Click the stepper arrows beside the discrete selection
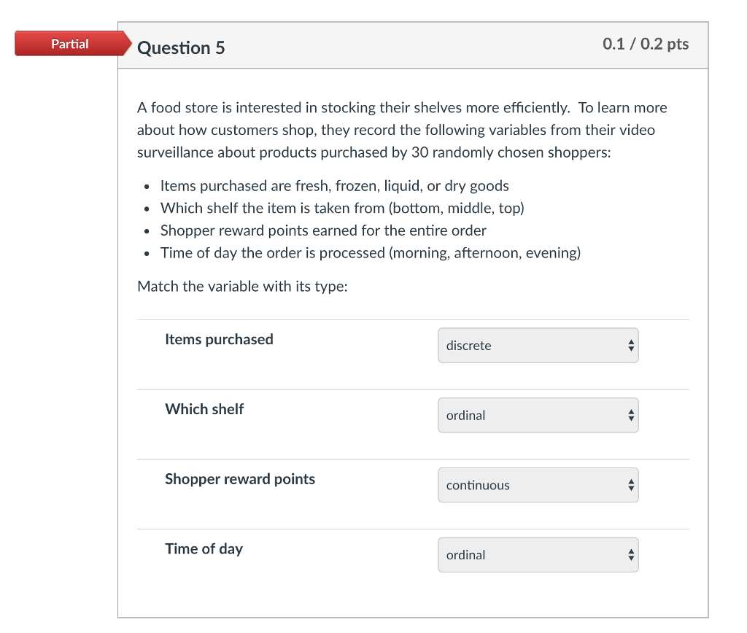Viewport: 747px width, 633px height. coord(630,345)
